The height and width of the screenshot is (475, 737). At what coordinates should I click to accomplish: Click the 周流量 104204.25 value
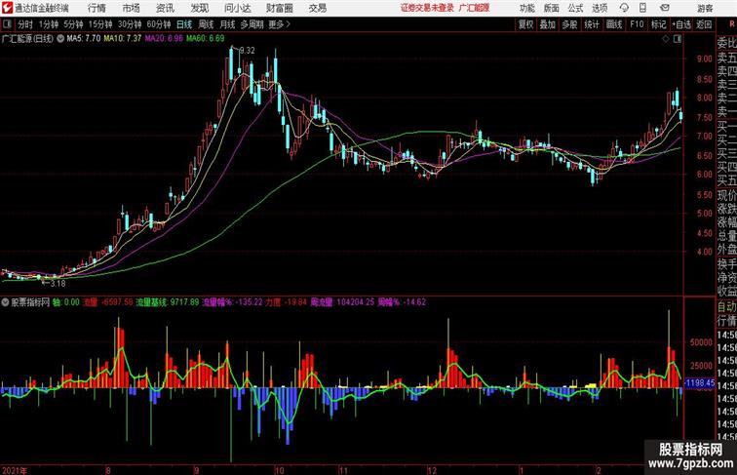tap(342, 302)
